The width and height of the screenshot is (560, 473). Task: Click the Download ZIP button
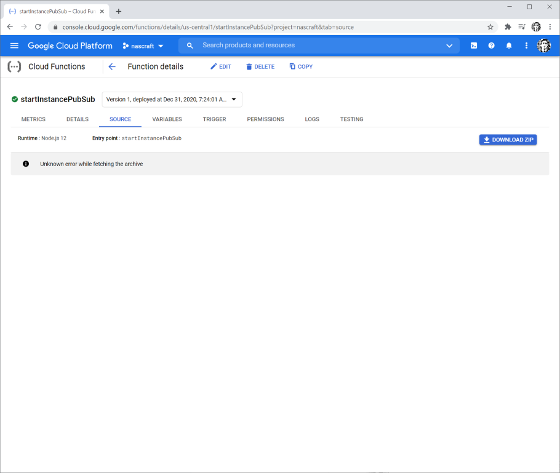[508, 140]
